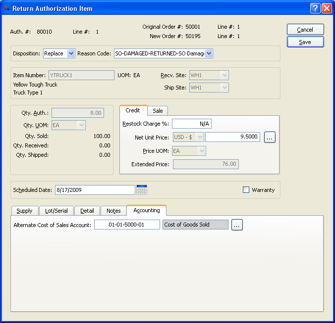Open the Notes tab
Image resolution: width=335 pixels, height=323 pixels.
coord(113,211)
